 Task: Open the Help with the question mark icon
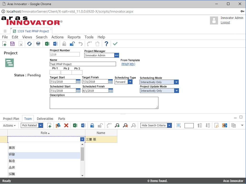click(106, 44)
